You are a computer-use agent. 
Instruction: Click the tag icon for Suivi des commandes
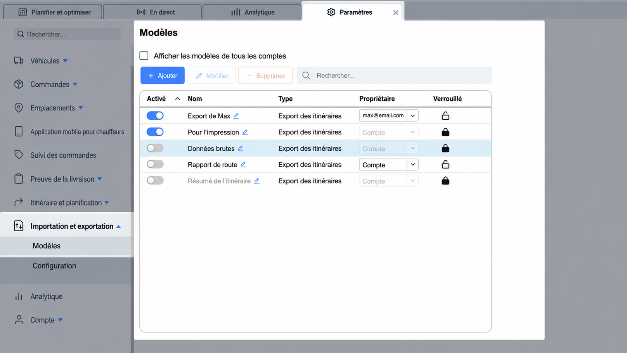[19, 155]
